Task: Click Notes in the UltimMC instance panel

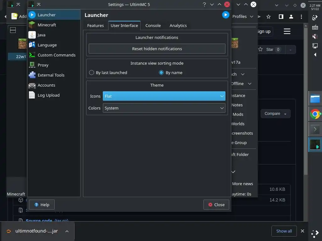Action: [x=237, y=105]
